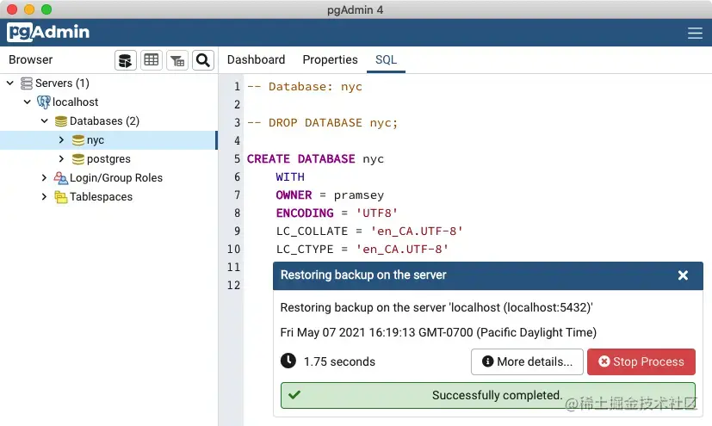712x426 pixels.
Task: Click the nyc database icon
Action: point(78,140)
